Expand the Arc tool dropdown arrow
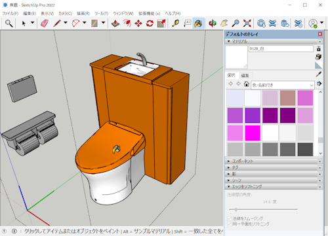The width and height of the screenshot is (328, 236). (x=85, y=23)
